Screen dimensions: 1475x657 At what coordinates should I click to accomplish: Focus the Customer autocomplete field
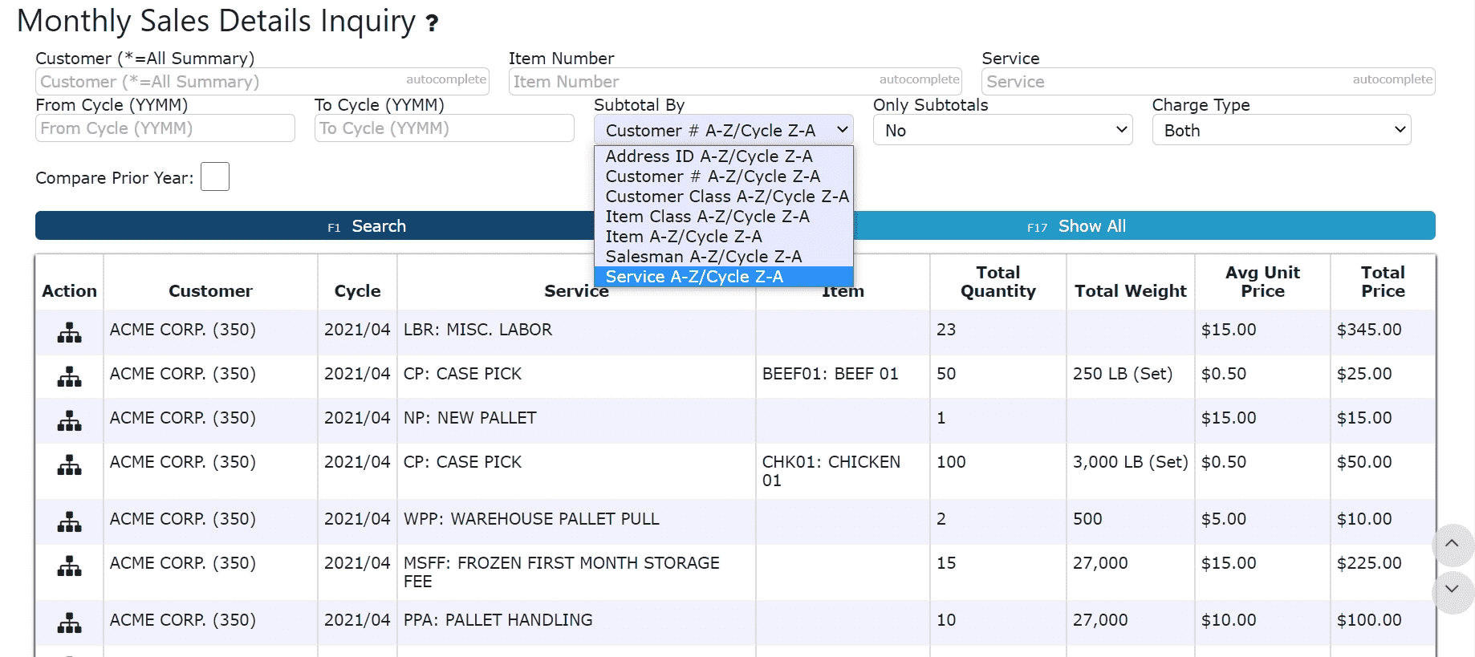(x=262, y=81)
